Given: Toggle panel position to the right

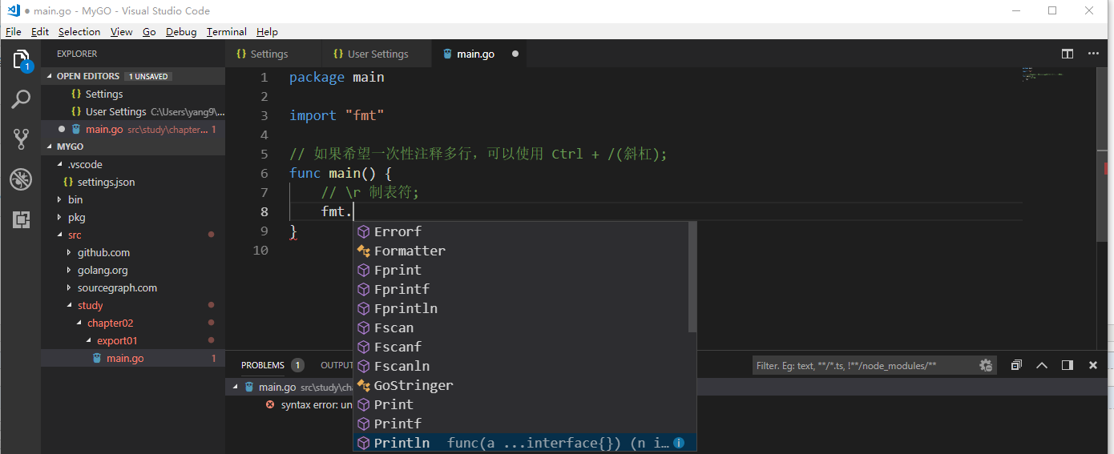Looking at the screenshot, I should click(1068, 365).
